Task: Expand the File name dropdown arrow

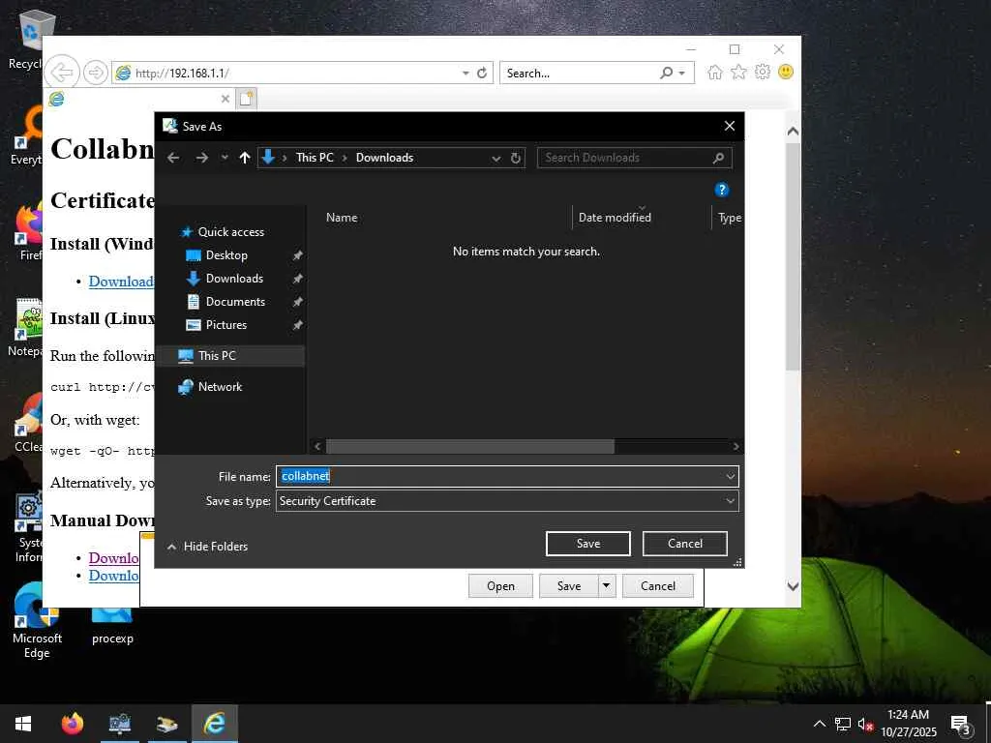Action: (x=731, y=476)
